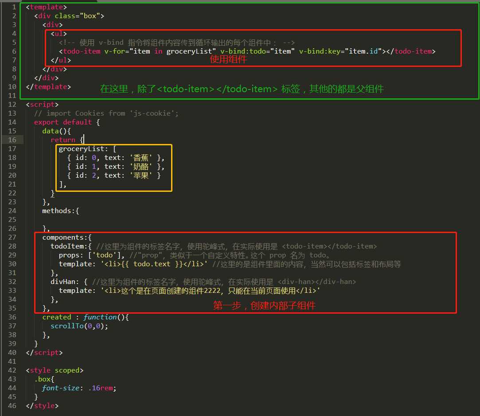This screenshot has width=480, height=416.
Task: Click the "id: 2" value on line 20
Action: click(86, 175)
